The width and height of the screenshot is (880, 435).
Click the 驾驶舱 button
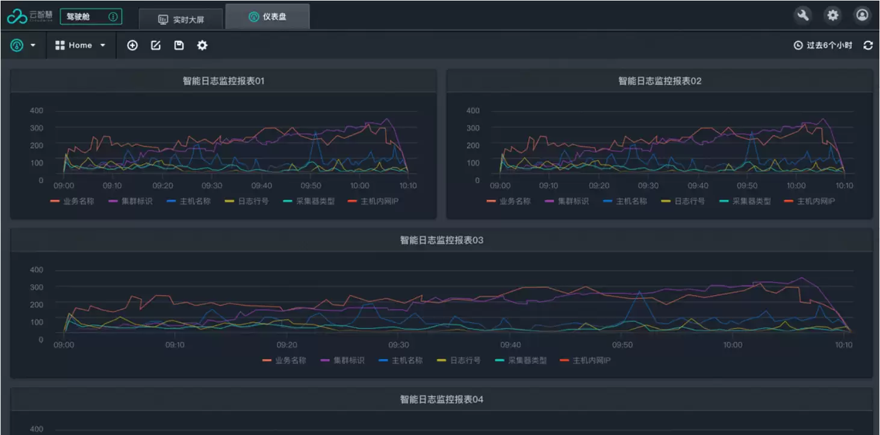click(x=91, y=17)
